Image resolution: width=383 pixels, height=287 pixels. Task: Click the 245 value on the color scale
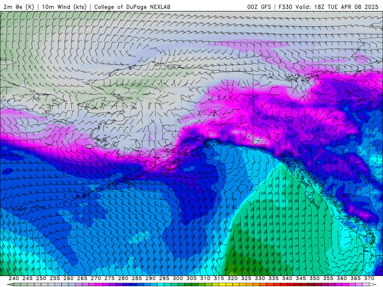pos(27,278)
